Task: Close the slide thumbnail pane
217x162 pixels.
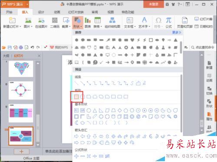Action: tap(39, 56)
